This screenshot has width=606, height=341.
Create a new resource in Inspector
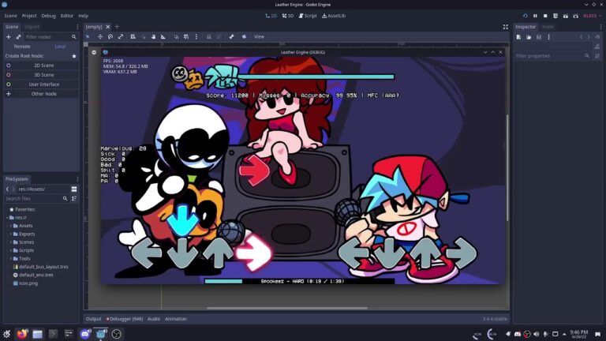click(x=518, y=37)
